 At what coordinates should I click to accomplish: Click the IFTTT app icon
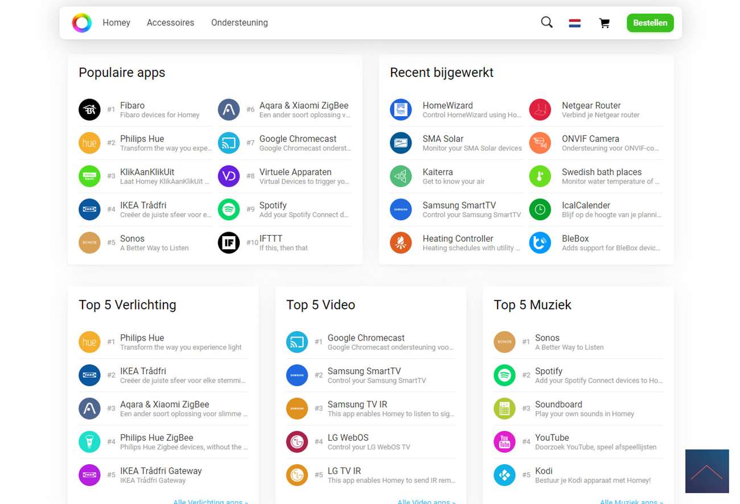(x=229, y=243)
